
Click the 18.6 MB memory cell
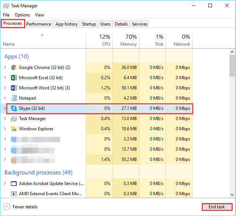tap(126, 129)
